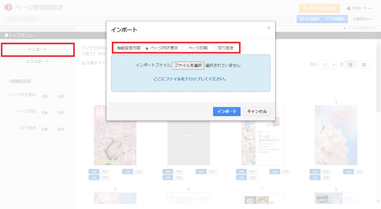
Task: Click the SD公開中 smartphone icon
Action: pos(327,18)
